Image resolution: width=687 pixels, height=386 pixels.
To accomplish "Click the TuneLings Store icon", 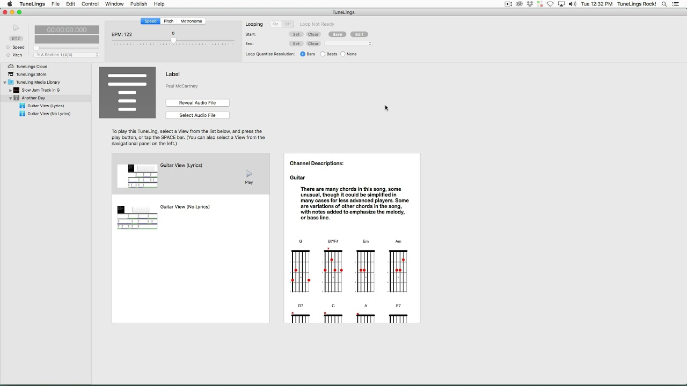I will (x=11, y=74).
